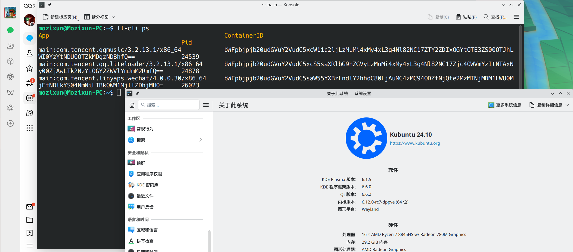This screenshot has width=573, height=252.
Task: Open QQ Zone star icon
Action: [x=30, y=68]
